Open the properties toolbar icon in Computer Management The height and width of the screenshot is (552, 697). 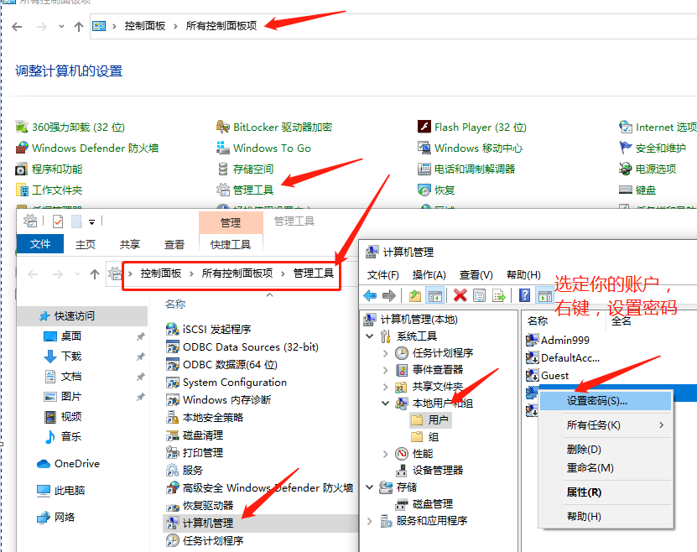tap(479, 295)
